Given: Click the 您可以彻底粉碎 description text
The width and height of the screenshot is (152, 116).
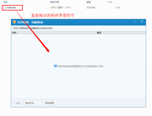Looking at the screenshot, I should [x=33, y=28].
